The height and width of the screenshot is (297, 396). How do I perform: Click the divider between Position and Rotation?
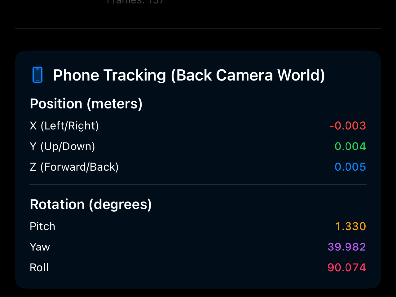coord(198,184)
